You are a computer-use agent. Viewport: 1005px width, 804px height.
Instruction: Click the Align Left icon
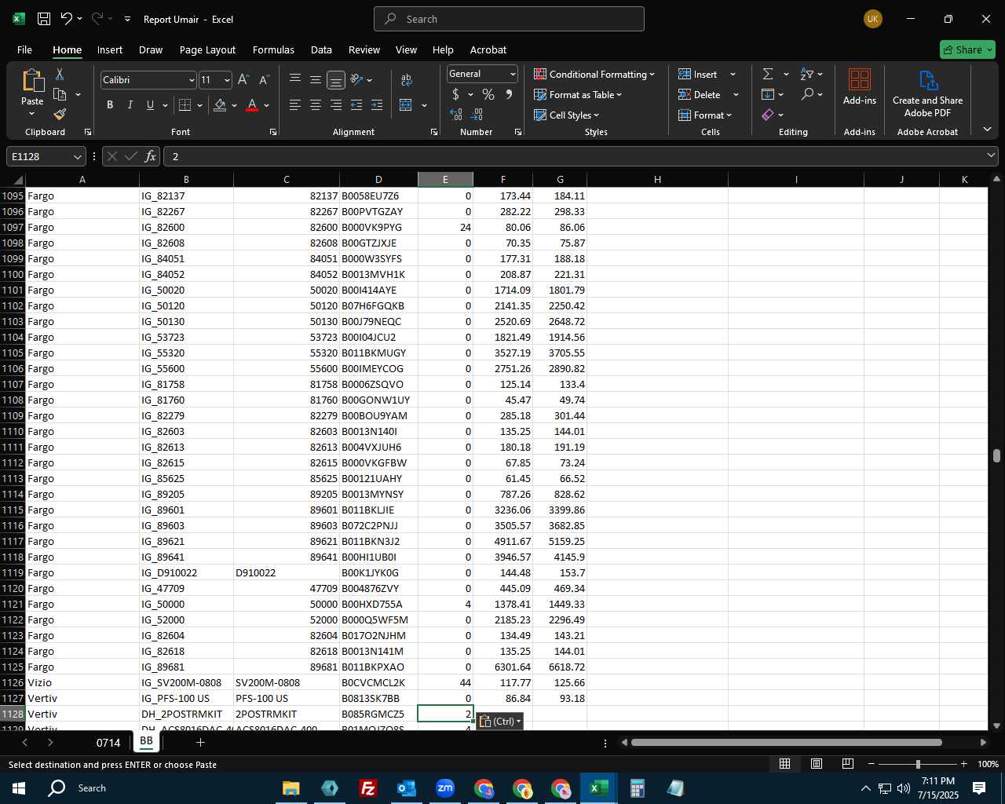pos(295,105)
